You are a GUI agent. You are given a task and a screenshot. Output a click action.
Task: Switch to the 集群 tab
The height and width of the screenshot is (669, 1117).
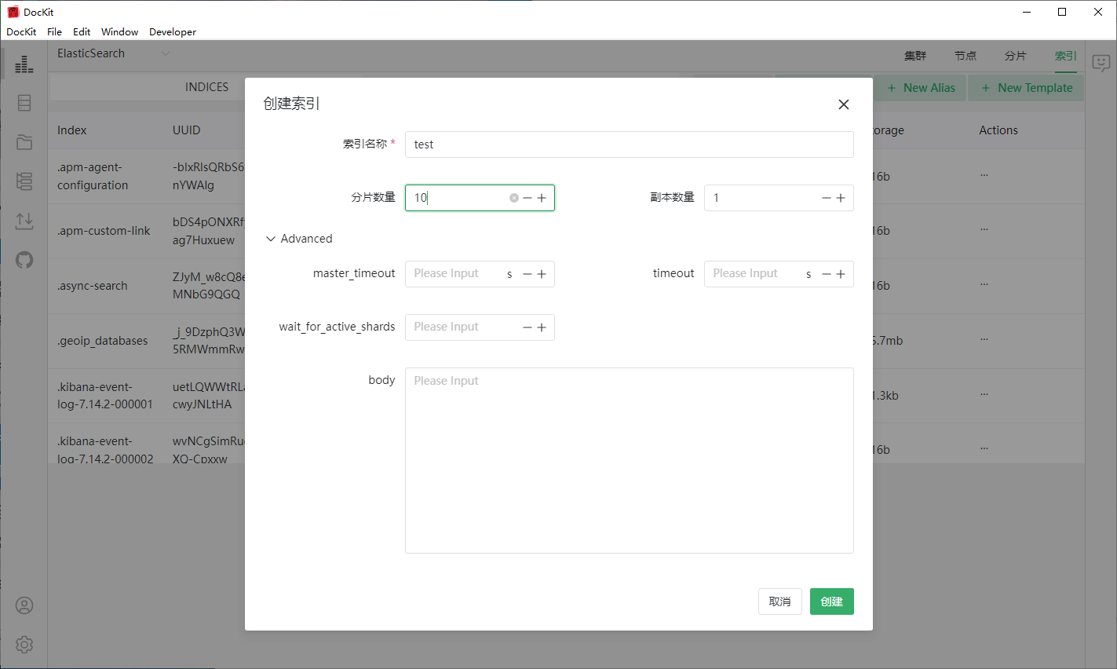click(x=915, y=56)
